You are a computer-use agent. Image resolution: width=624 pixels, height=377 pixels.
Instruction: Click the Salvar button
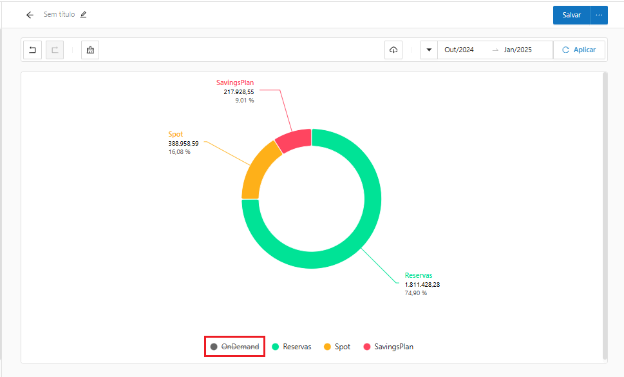[x=571, y=15]
